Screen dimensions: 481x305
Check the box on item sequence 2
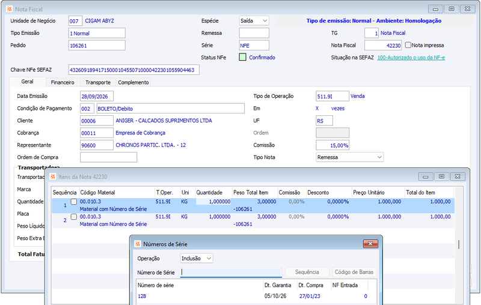(73, 217)
